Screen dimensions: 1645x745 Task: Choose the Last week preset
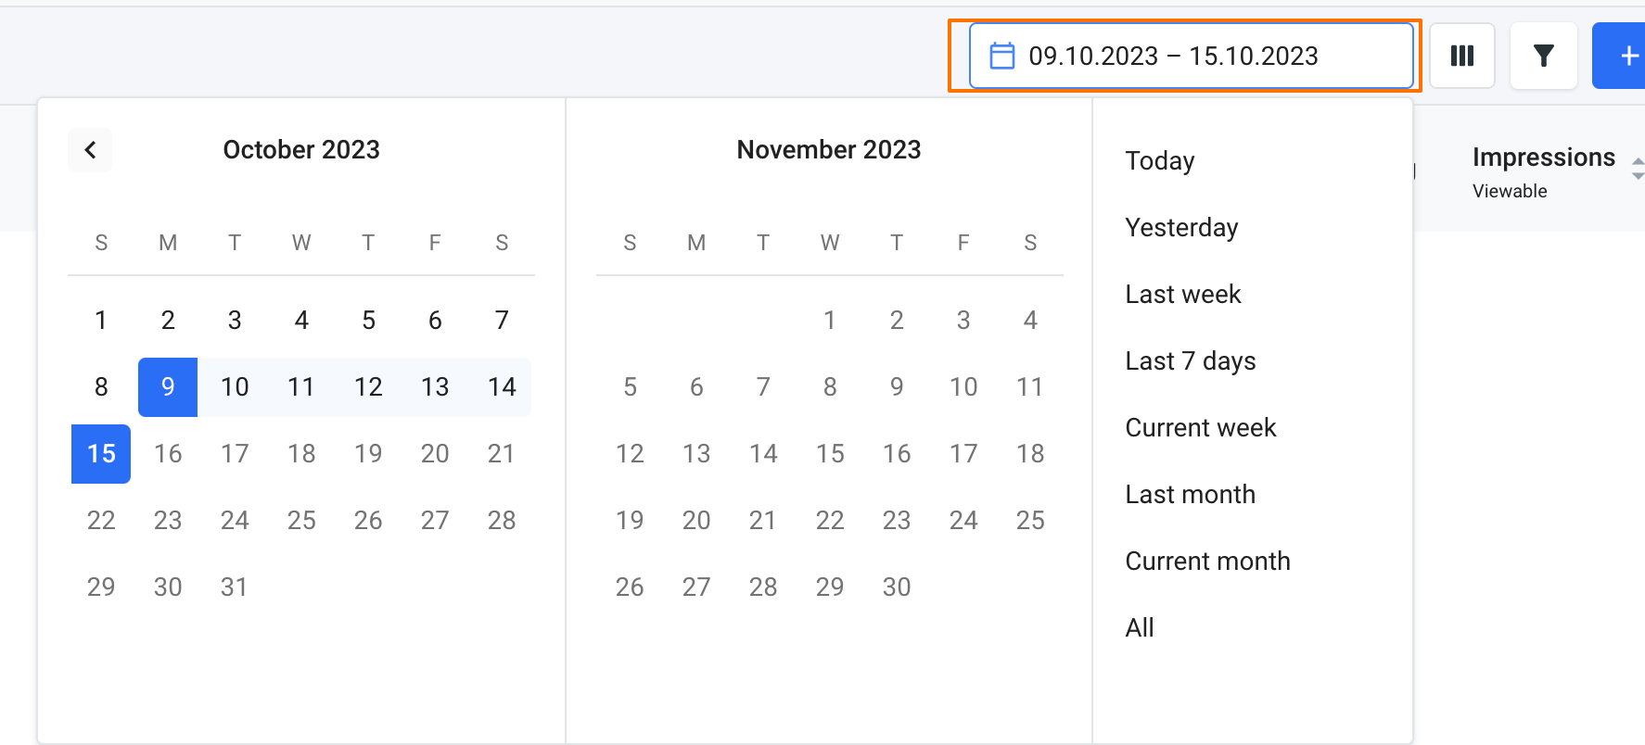[1182, 295]
